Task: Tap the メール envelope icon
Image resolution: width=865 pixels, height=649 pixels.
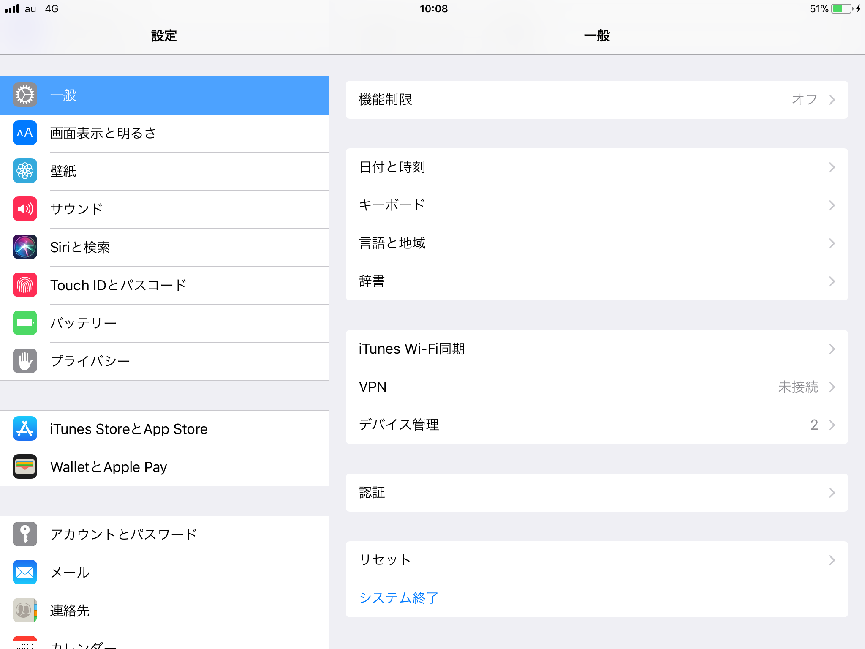Action: coord(25,572)
